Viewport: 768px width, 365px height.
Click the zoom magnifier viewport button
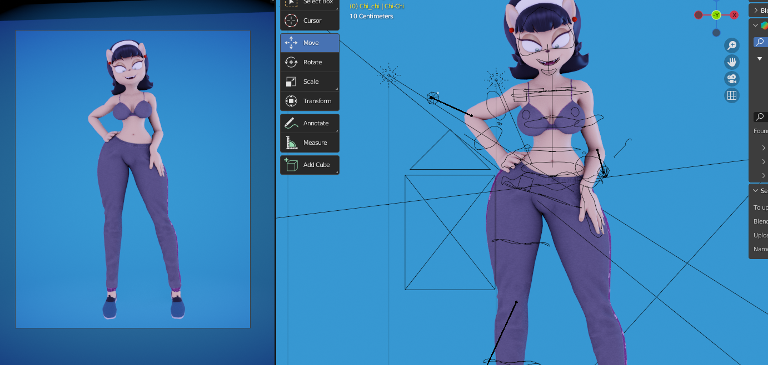click(732, 45)
